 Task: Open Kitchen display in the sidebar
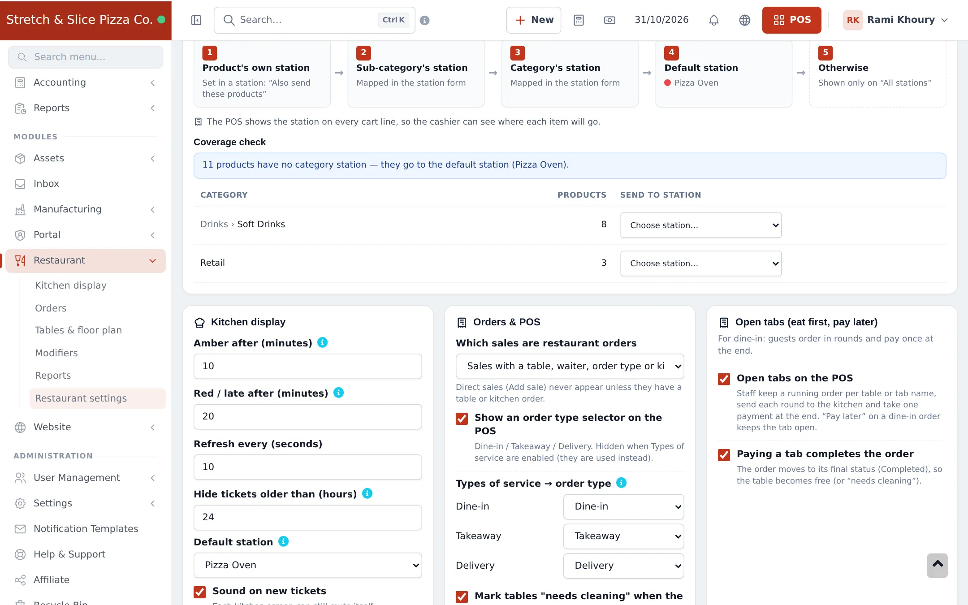click(71, 285)
